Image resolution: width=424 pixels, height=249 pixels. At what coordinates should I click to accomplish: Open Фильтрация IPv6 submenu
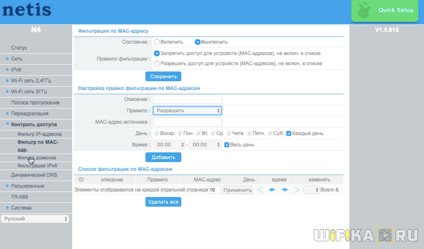(37, 166)
